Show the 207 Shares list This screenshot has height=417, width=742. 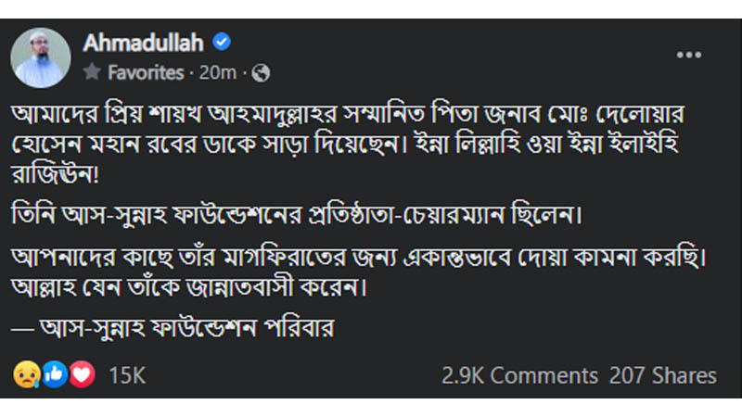(662, 375)
